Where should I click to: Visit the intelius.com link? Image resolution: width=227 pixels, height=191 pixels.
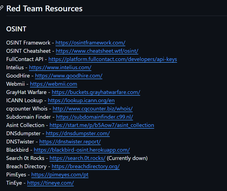click(60, 67)
